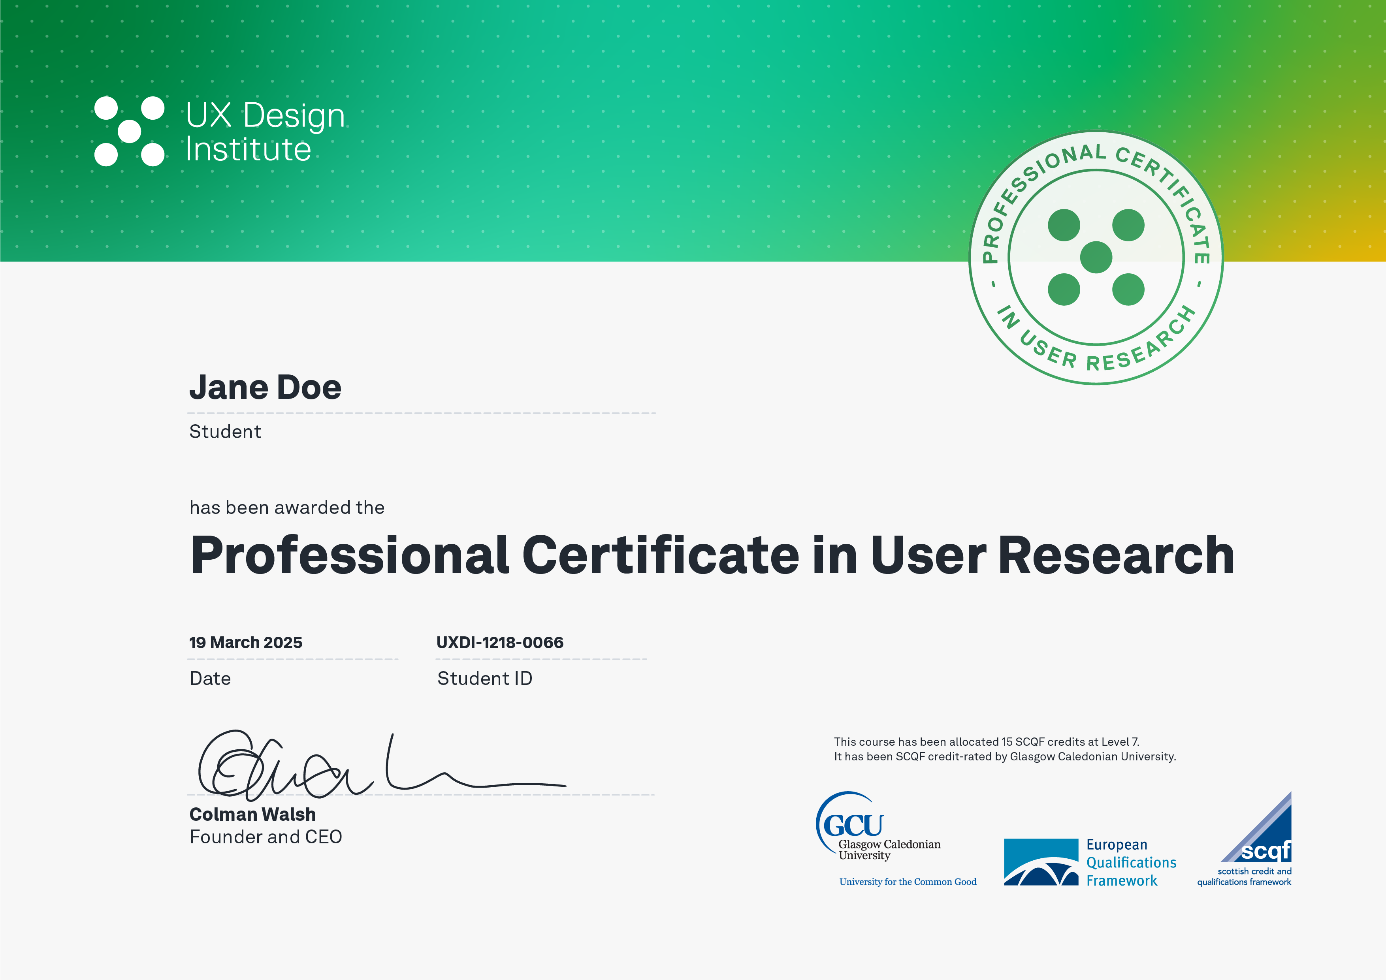Click the date 19 March 2025
Image resolution: width=1386 pixels, height=980 pixels.
point(246,642)
